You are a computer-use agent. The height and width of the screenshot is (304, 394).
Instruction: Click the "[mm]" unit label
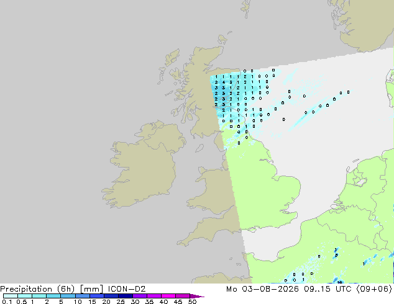coord(91,289)
